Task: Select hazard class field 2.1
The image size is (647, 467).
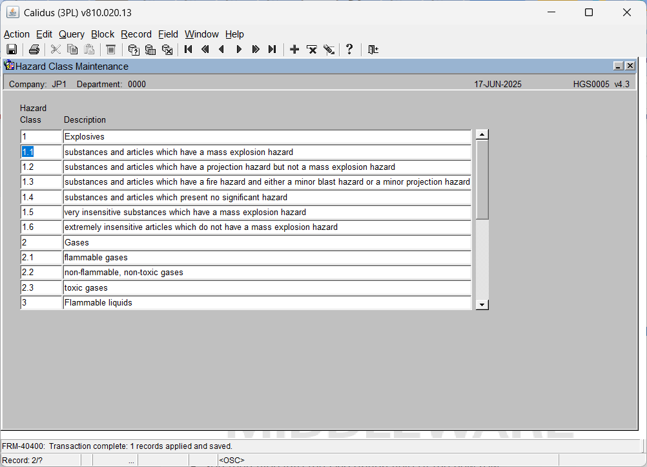Action: (x=41, y=257)
